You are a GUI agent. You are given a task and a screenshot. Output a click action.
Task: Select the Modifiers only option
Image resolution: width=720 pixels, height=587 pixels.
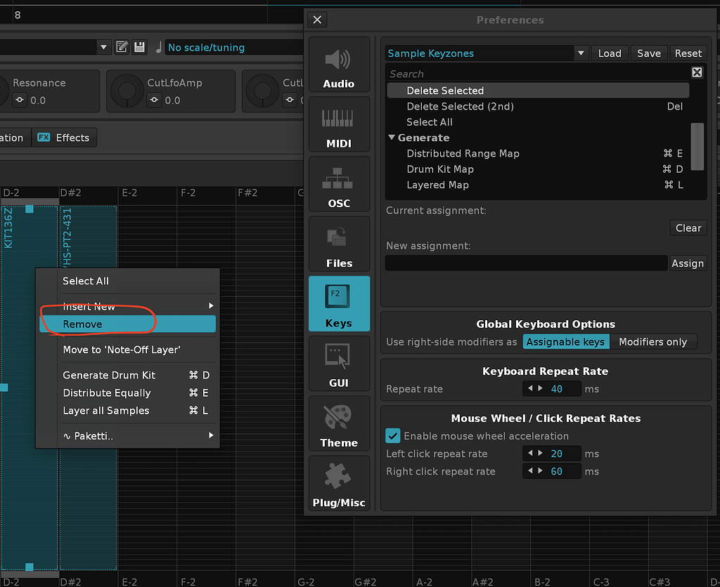coord(653,342)
